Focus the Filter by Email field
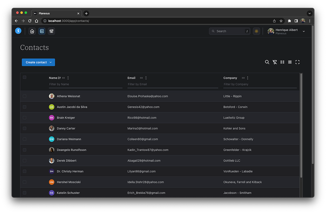Image resolution: width=326 pixels, height=213 pixels. pyautogui.click(x=173, y=84)
